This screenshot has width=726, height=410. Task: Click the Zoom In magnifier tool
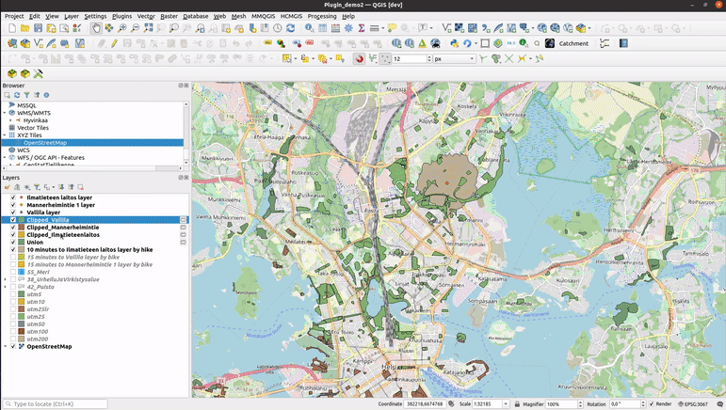121,28
